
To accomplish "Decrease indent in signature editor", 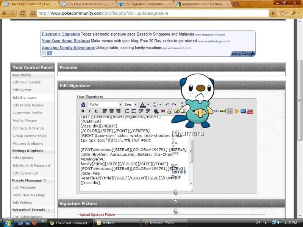I will point(141,111).
